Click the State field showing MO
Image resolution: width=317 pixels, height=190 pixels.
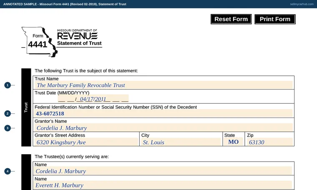234,142
